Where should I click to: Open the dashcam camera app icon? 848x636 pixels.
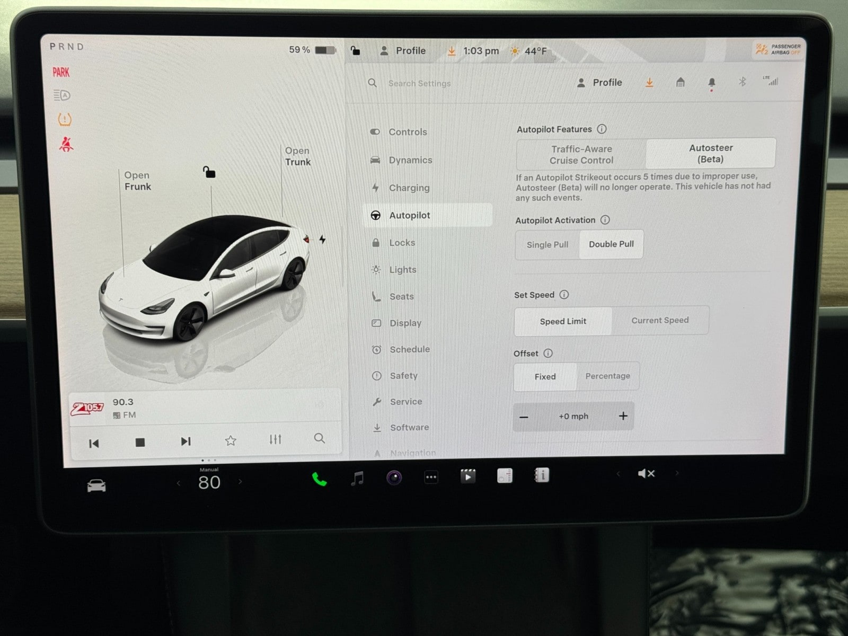pyautogui.click(x=394, y=478)
